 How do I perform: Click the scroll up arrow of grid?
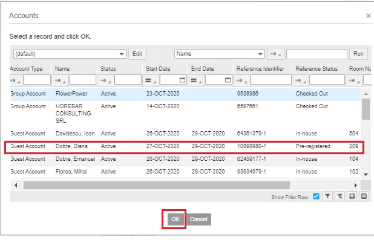coord(366,94)
